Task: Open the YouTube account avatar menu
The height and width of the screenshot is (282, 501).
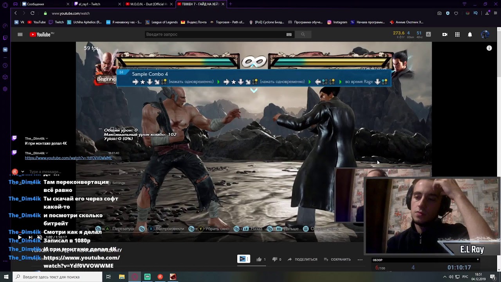Action: pyautogui.click(x=485, y=34)
